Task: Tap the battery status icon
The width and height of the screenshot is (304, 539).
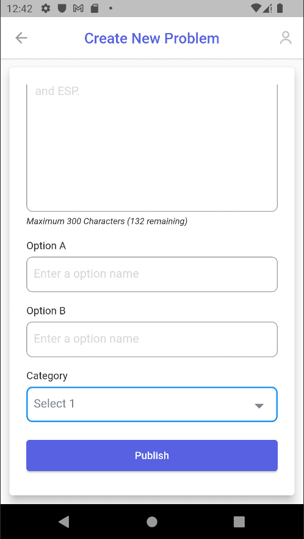Action: click(x=280, y=8)
